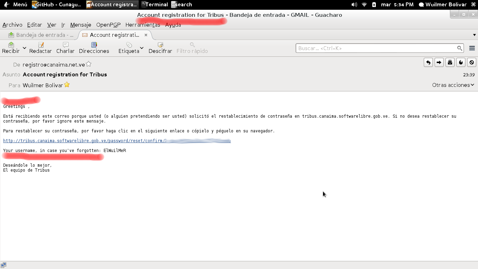Click the username text ElWuilMeR
The height and width of the screenshot is (269, 478).
pos(115,151)
